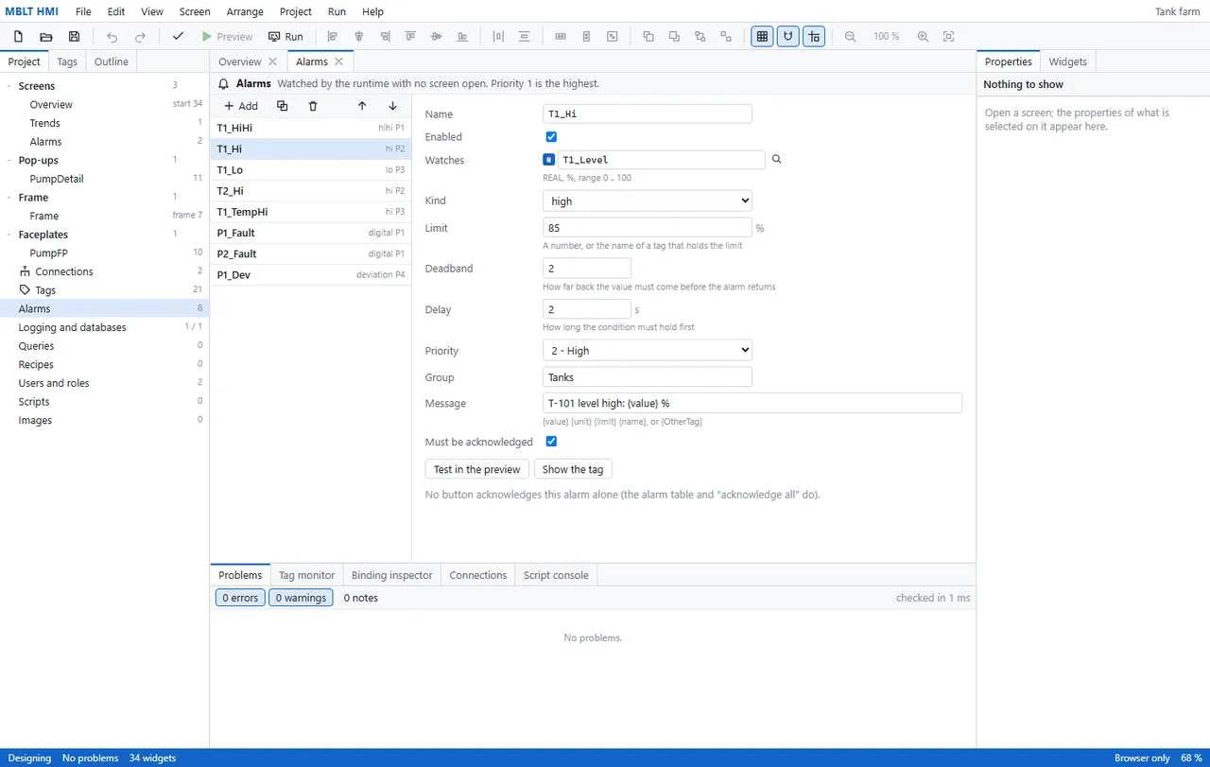
Task: Toggle the grid display icon
Action: point(762,37)
